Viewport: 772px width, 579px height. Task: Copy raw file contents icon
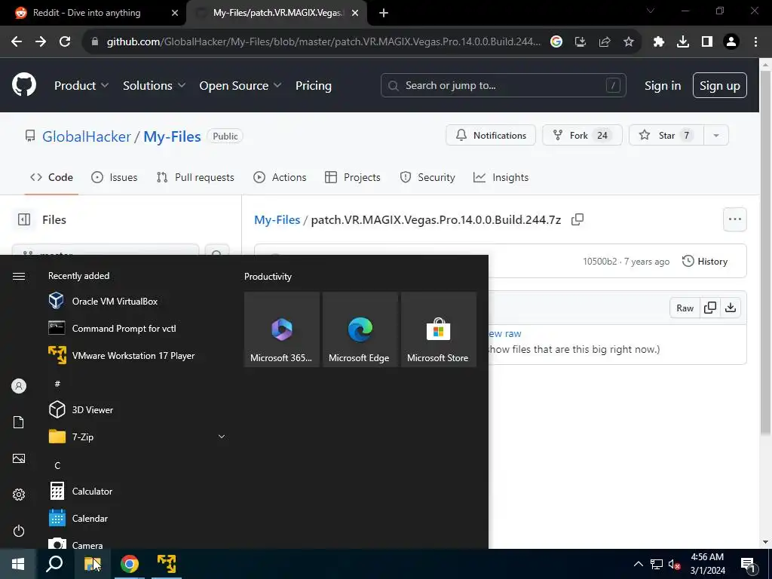click(710, 308)
